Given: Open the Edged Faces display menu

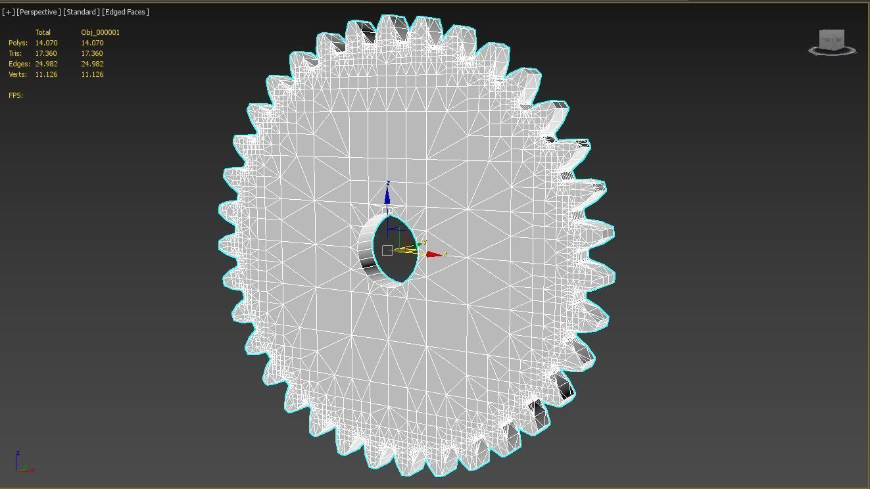Looking at the screenshot, I should [x=126, y=12].
